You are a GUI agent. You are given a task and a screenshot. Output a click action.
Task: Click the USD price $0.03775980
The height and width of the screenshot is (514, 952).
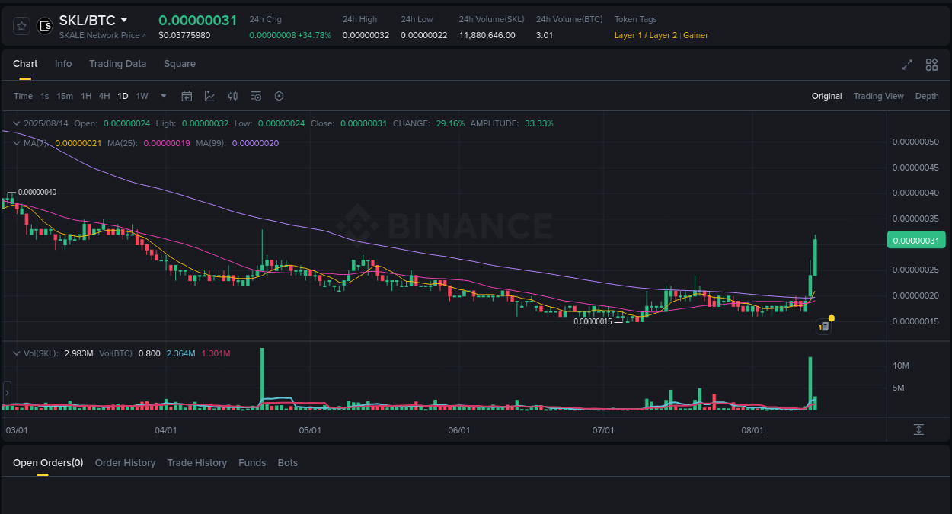tap(184, 35)
